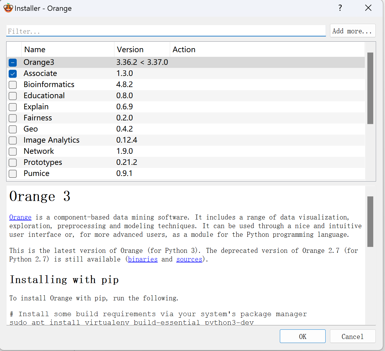This screenshot has height=351, width=385.
Task: Follow the binaries link
Action: coord(143,259)
